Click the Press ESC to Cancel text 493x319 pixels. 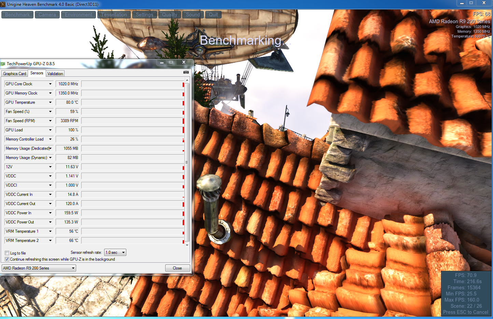(466, 312)
